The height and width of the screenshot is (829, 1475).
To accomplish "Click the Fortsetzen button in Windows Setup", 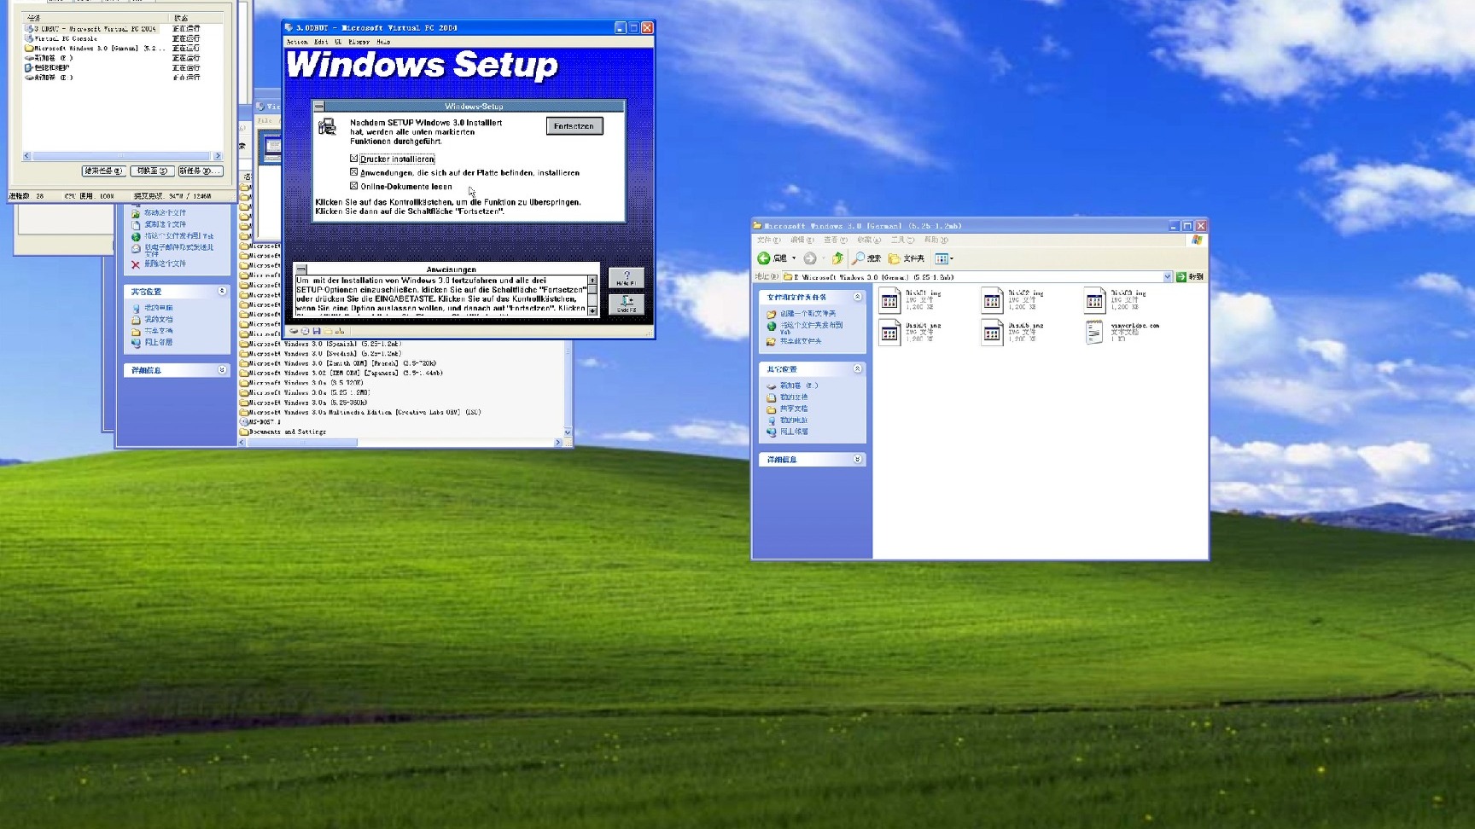I will [574, 126].
